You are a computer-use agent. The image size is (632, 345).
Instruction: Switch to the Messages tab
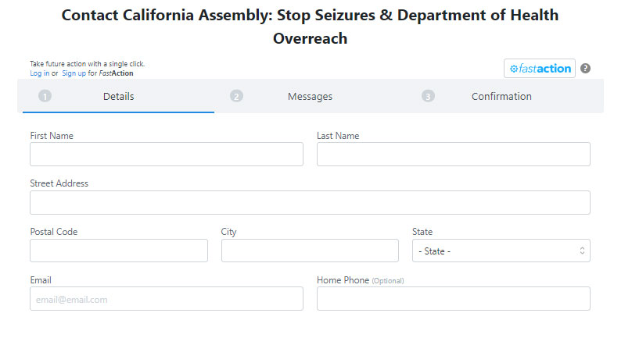(x=310, y=97)
